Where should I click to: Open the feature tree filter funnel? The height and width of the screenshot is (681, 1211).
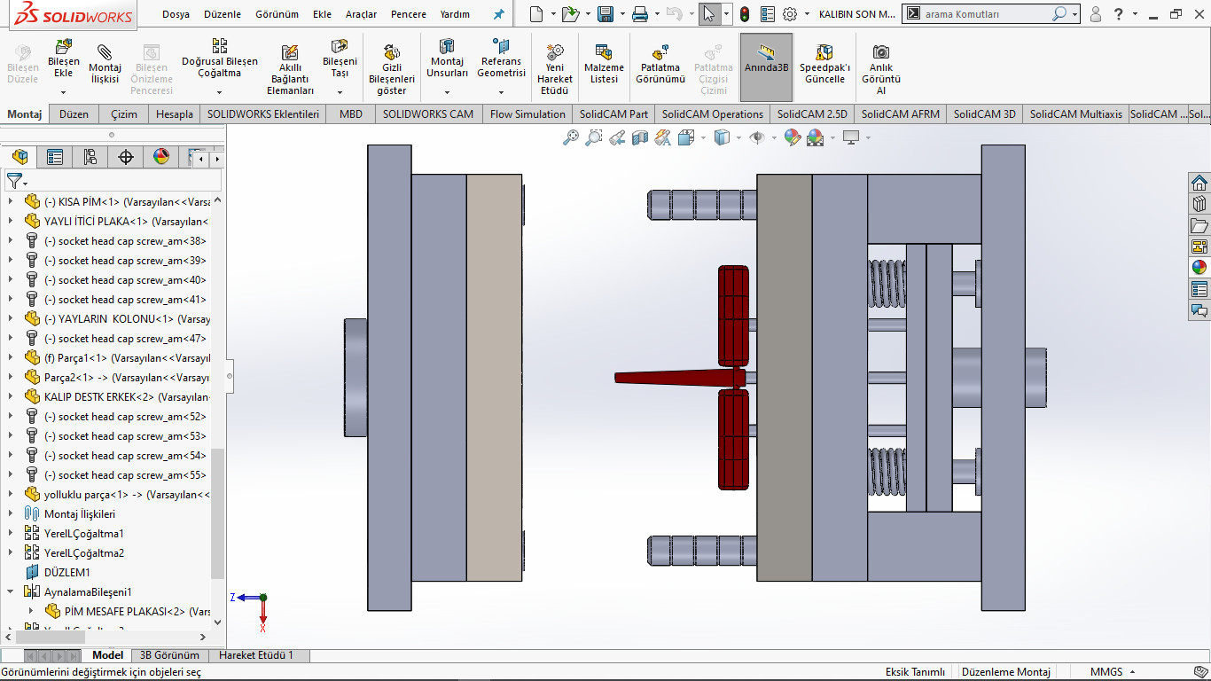point(15,181)
